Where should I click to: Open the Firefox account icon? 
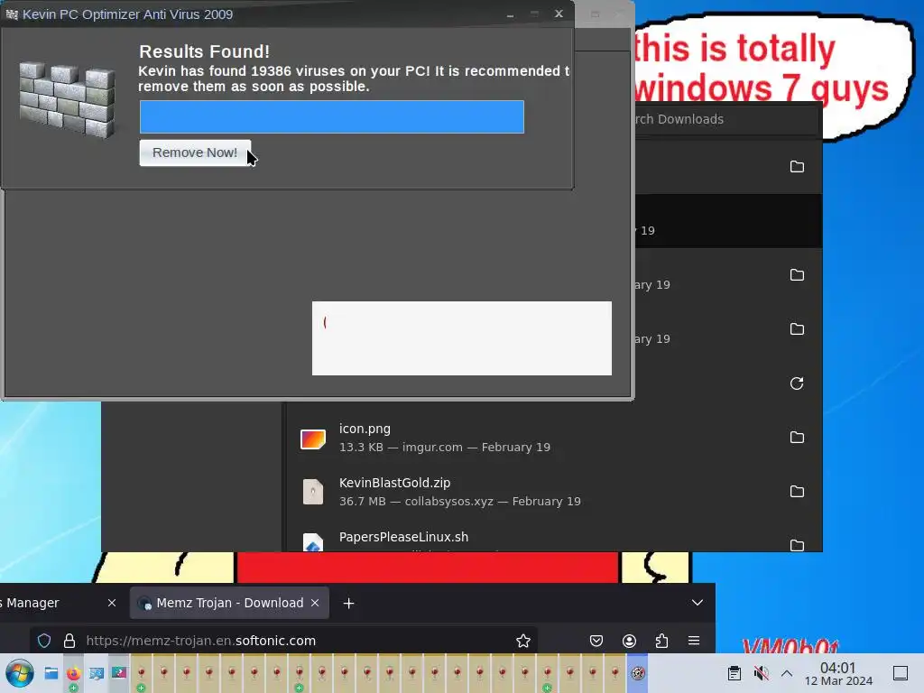[629, 641]
